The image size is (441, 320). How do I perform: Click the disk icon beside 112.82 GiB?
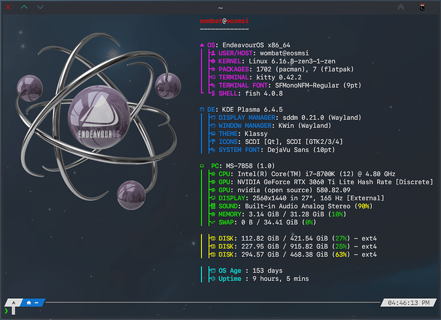(213, 238)
